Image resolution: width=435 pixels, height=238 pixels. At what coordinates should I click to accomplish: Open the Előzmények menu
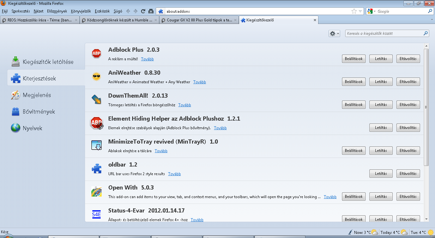click(x=57, y=11)
